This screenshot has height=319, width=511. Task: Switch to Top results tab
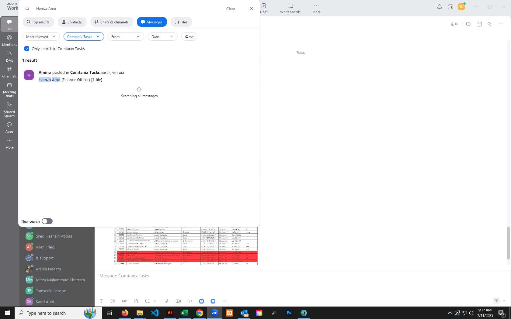coord(38,22)
